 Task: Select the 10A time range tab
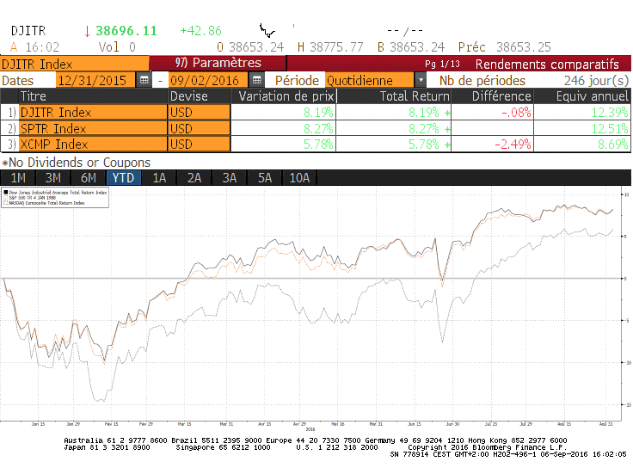pyautogui.click(x=299, y=178)
